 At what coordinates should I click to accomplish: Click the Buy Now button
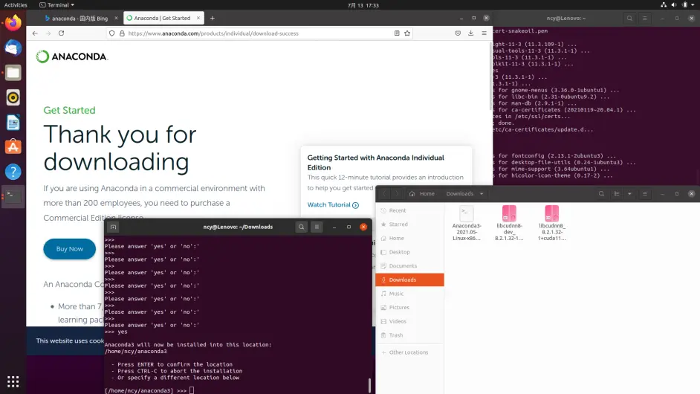click(70, 249)
